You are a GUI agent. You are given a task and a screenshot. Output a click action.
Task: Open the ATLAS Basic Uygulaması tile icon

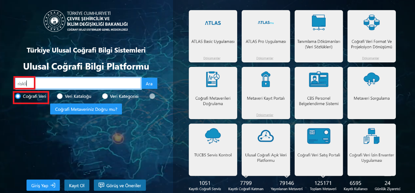[x=213, y=23]
